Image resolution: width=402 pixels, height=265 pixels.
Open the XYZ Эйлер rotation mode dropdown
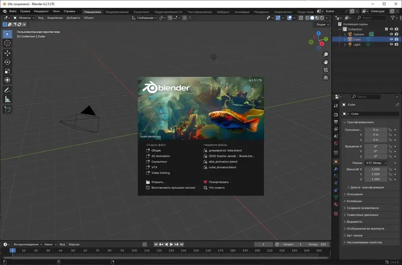coord(376,163)
